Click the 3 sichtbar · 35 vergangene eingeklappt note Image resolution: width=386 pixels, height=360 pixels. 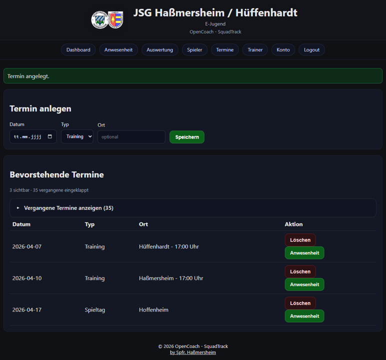tap(49, 190)
